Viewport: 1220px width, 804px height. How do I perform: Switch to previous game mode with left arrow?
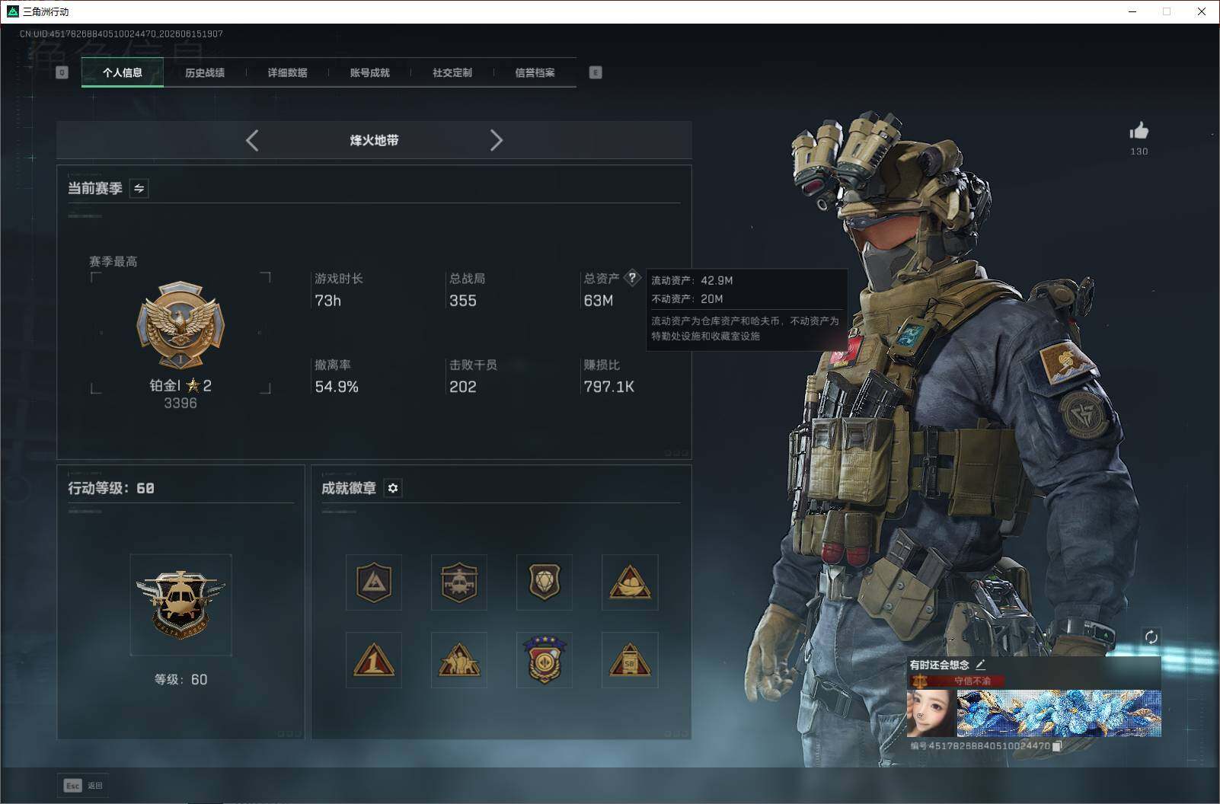click(252, 140)
